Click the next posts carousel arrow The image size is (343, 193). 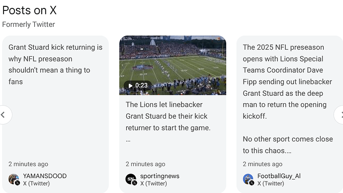[339, 115]
